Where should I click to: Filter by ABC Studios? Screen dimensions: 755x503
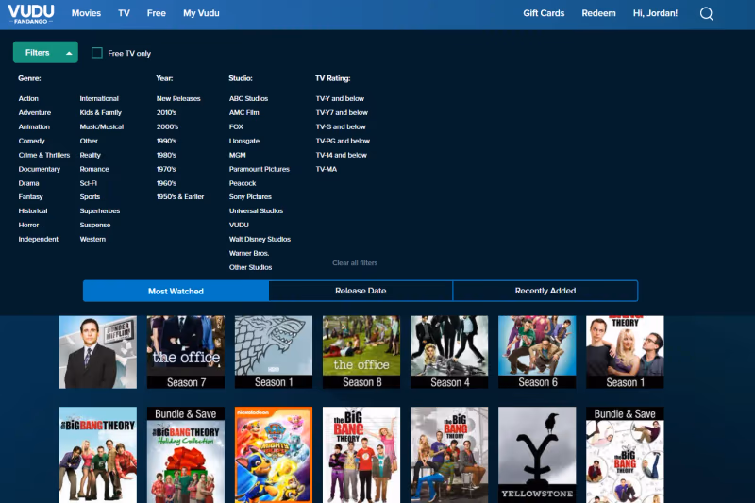(248, 98)
